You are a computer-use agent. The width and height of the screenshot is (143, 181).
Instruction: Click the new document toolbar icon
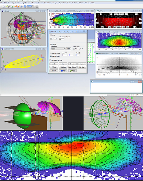[4, 7]
